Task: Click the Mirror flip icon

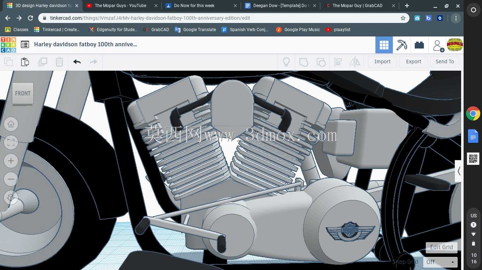Action: tap(355, 62)
